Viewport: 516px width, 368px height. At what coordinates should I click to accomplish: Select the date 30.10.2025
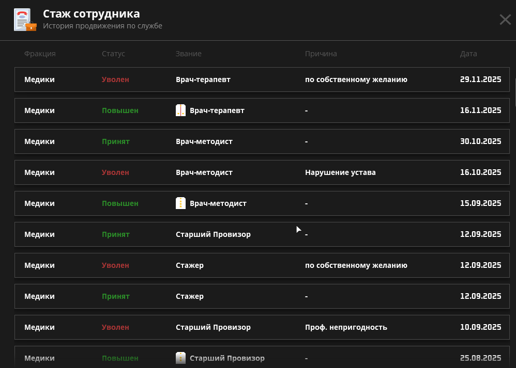tap(480, 141)
